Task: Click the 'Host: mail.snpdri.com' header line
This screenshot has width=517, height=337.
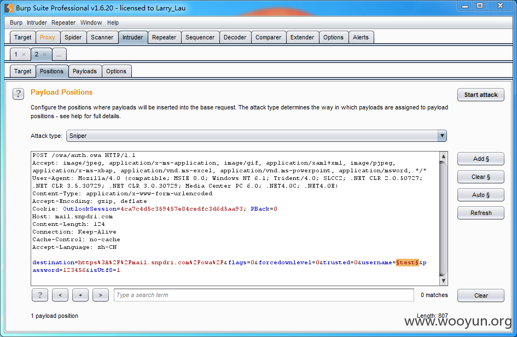Action: pos(73,217)
